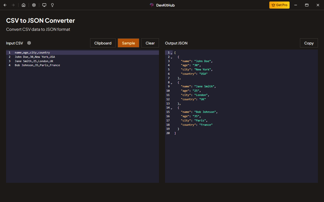Screen dimensions: 324x202
Task: Click the "35" age value in JSON
Action: pyautogui.click(x=196, y=116)
